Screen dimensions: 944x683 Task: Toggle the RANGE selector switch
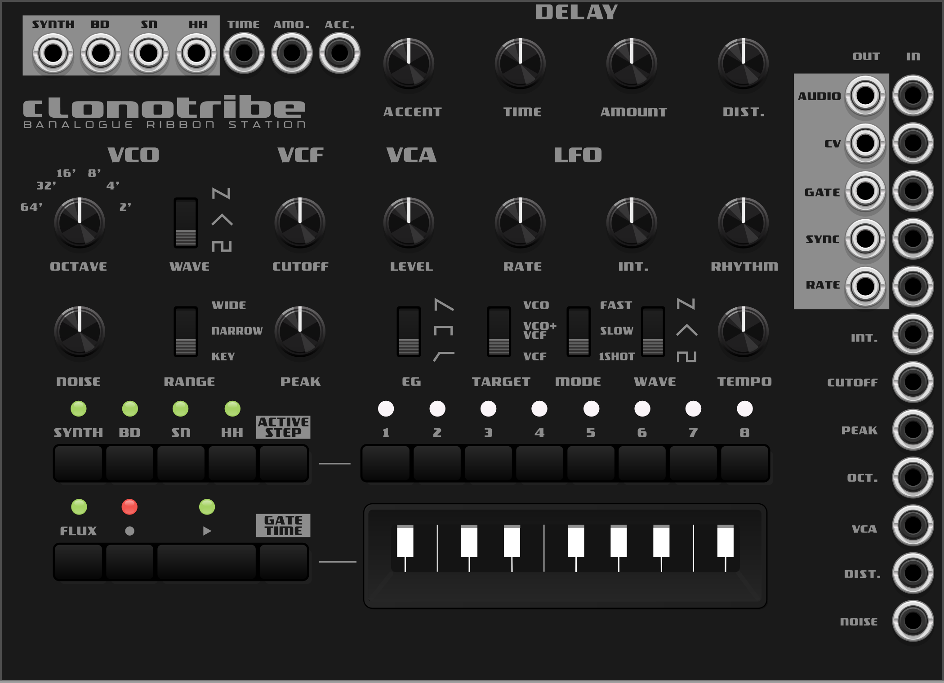tap(186, 332)
